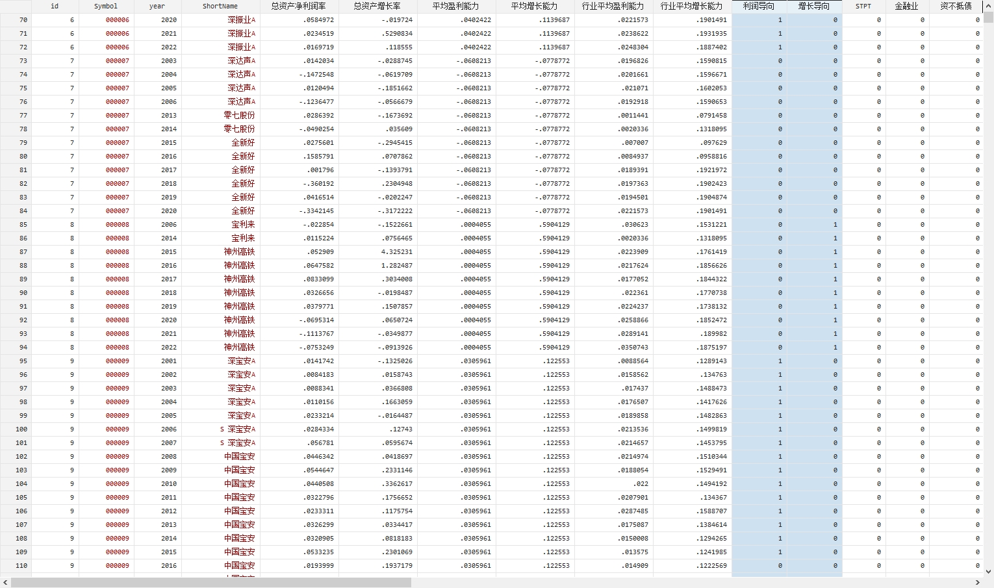Image resolution: width=994 pixels, height=588 pixels.
Task: Click the .0791458 industry growth cell
Action: (x=692, y=116)
